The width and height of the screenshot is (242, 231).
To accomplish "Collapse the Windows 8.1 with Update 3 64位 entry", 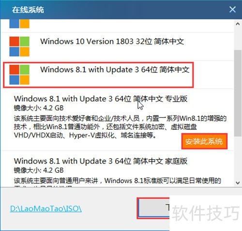I will (99, 75).
